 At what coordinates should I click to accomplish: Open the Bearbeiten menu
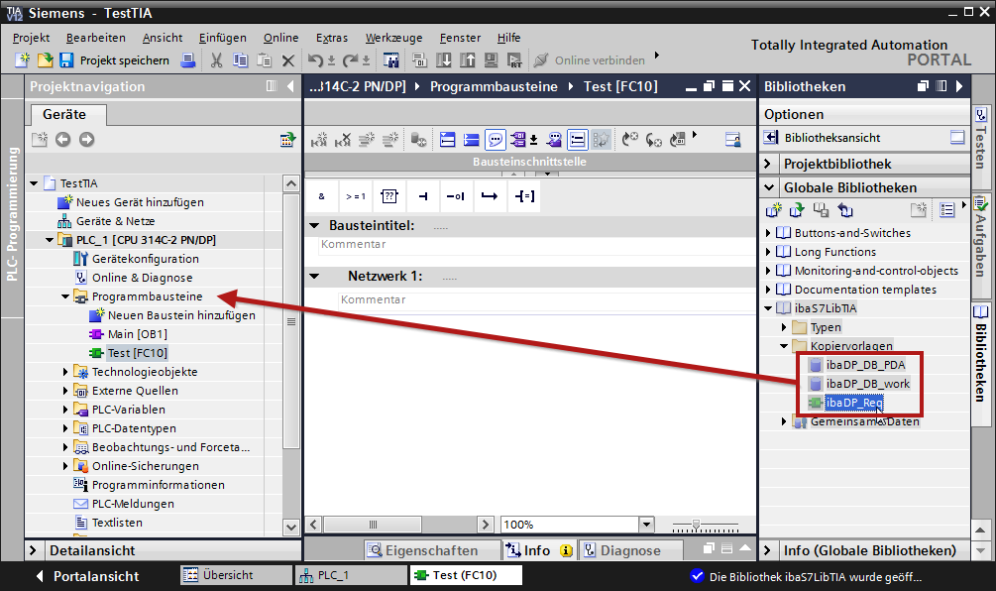[x=96, y=38]
